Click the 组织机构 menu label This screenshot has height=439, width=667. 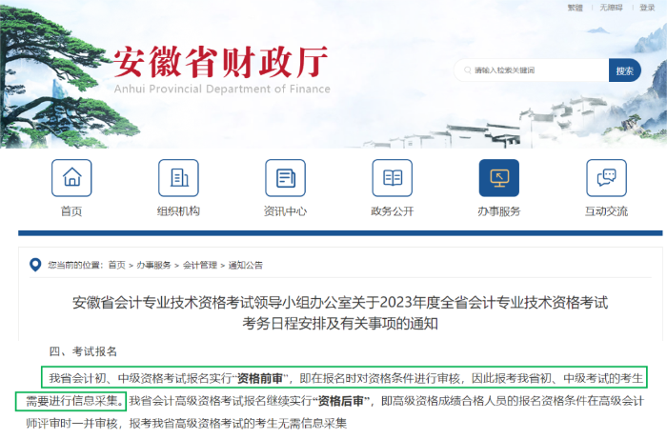[178, 211]
